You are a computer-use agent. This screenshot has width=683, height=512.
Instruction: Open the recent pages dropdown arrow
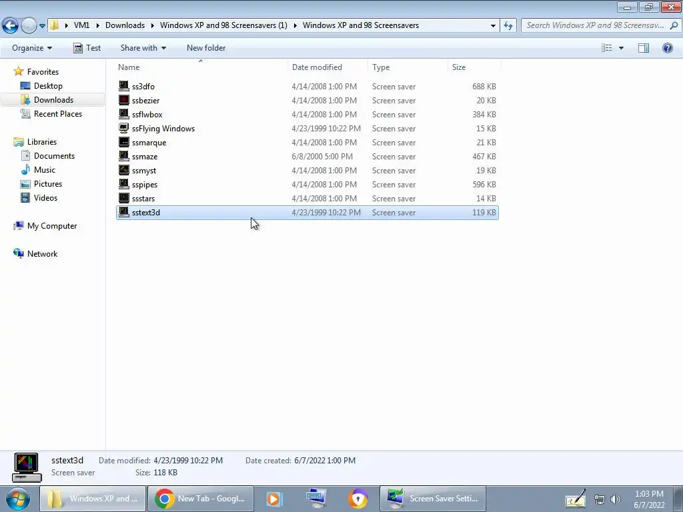[42, 26]
